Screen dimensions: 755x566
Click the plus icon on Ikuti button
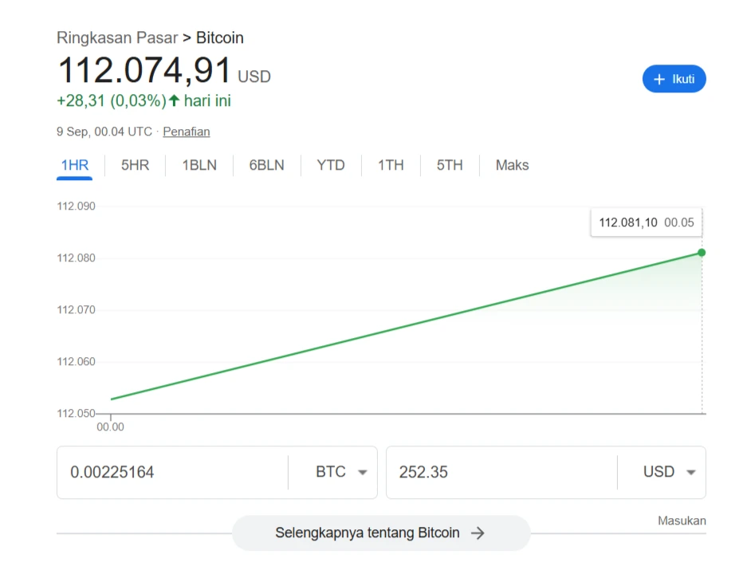[659, 79]
